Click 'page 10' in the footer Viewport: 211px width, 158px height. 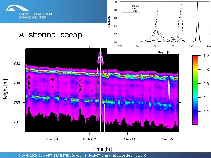point(141,156)
